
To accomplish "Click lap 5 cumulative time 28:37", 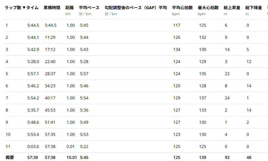I will tap(50, 74).
